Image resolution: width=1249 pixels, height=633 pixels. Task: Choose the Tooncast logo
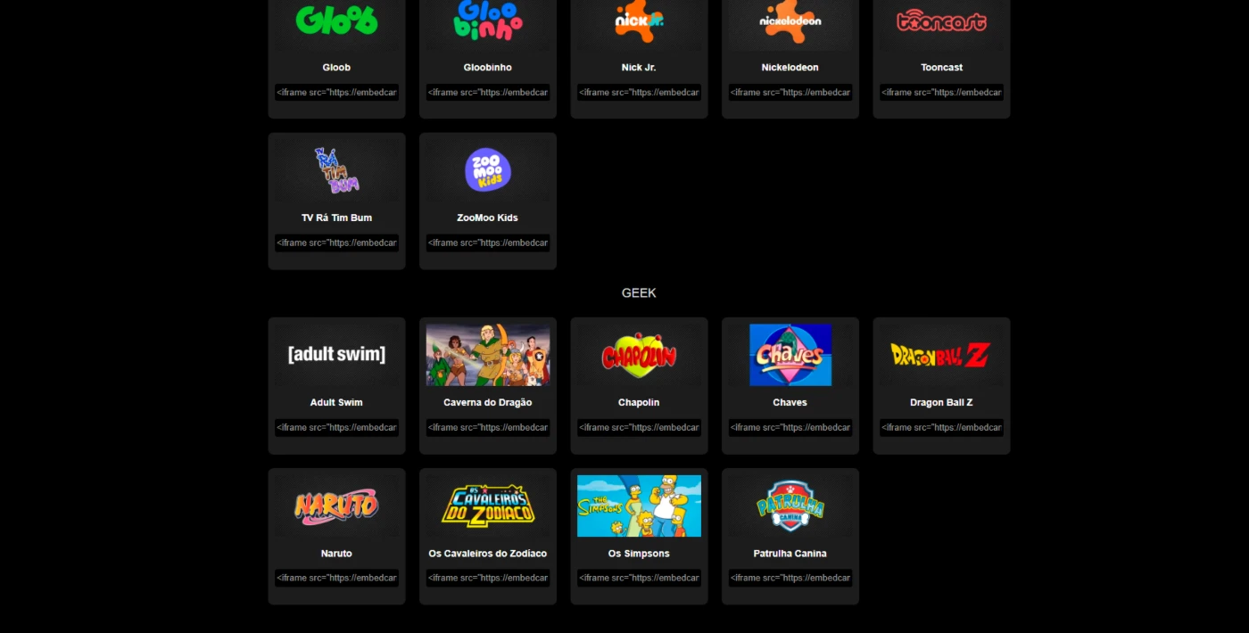(941, 20)
